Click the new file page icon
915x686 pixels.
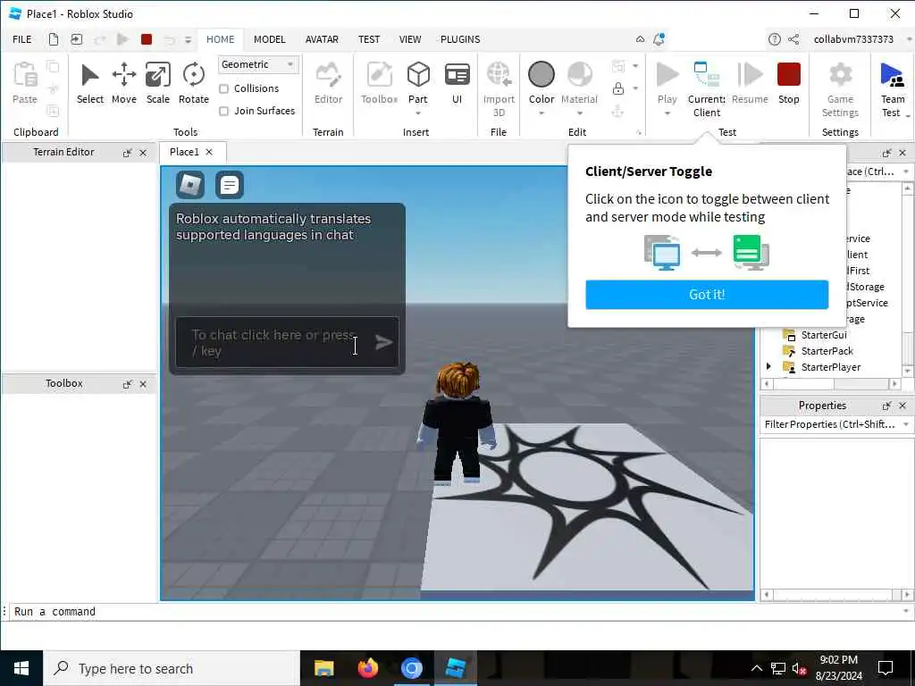(53, 39)
